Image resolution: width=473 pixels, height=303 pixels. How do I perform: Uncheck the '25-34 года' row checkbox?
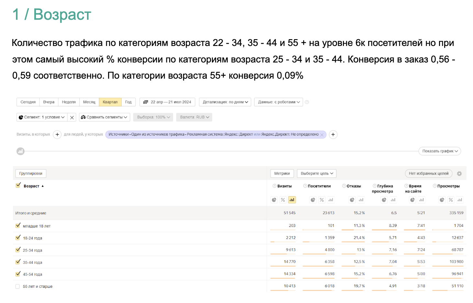(x=18, y=250)
